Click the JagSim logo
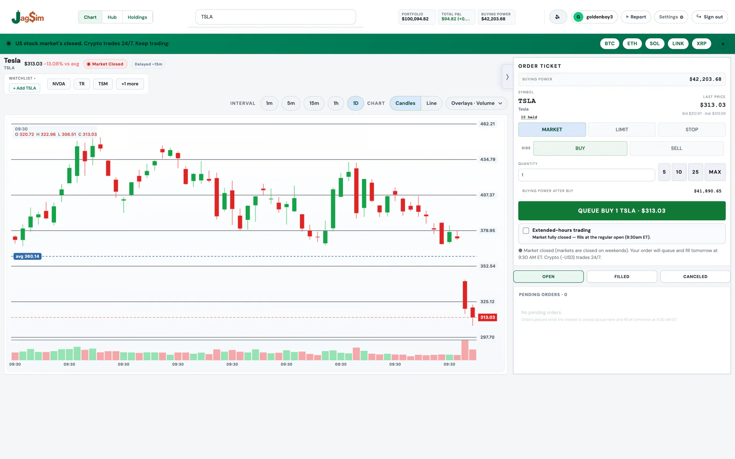 click(x=28, y=17)
